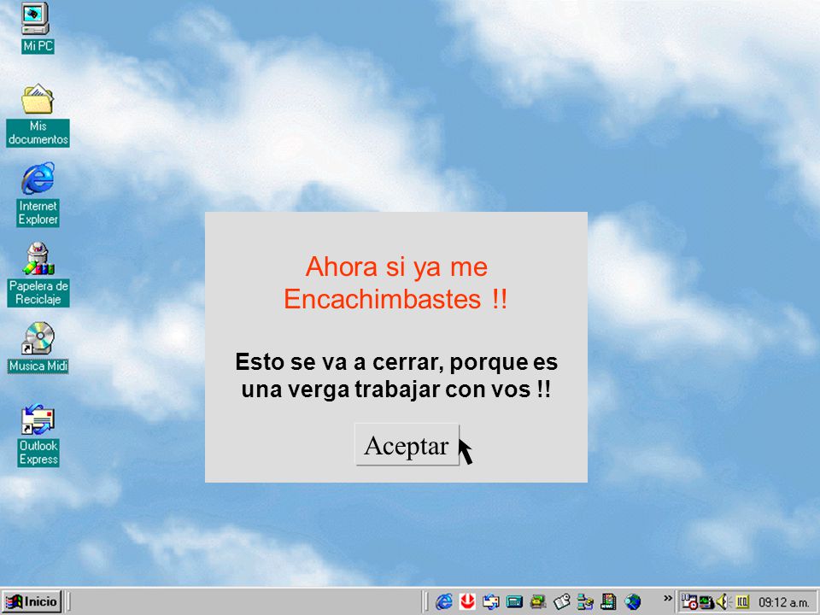Click the Aceptar button in the dialog
820x615 pixels.
(x=407, y=444)
